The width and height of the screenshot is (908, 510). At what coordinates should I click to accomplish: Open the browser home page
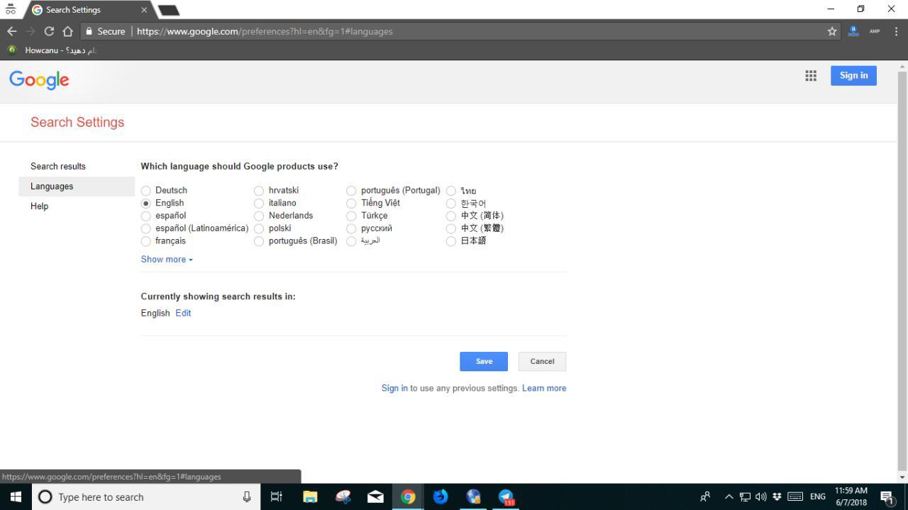click(67, 31)
